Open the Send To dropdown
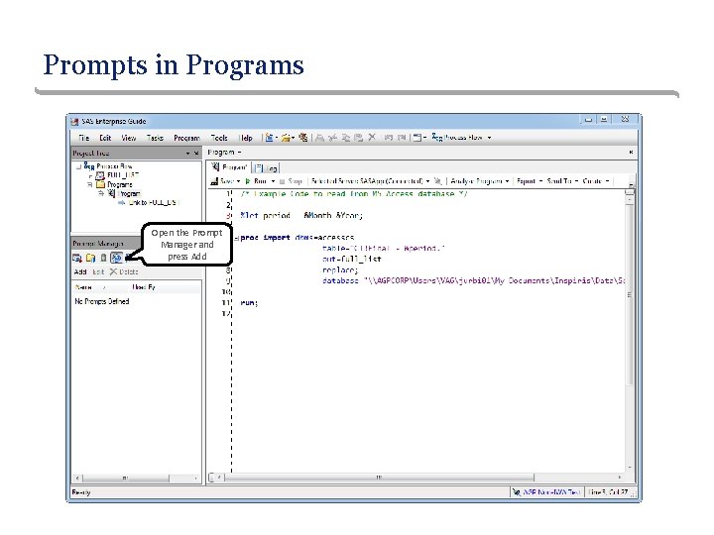This screenshot has width=714, height=535. pos(576,181)
